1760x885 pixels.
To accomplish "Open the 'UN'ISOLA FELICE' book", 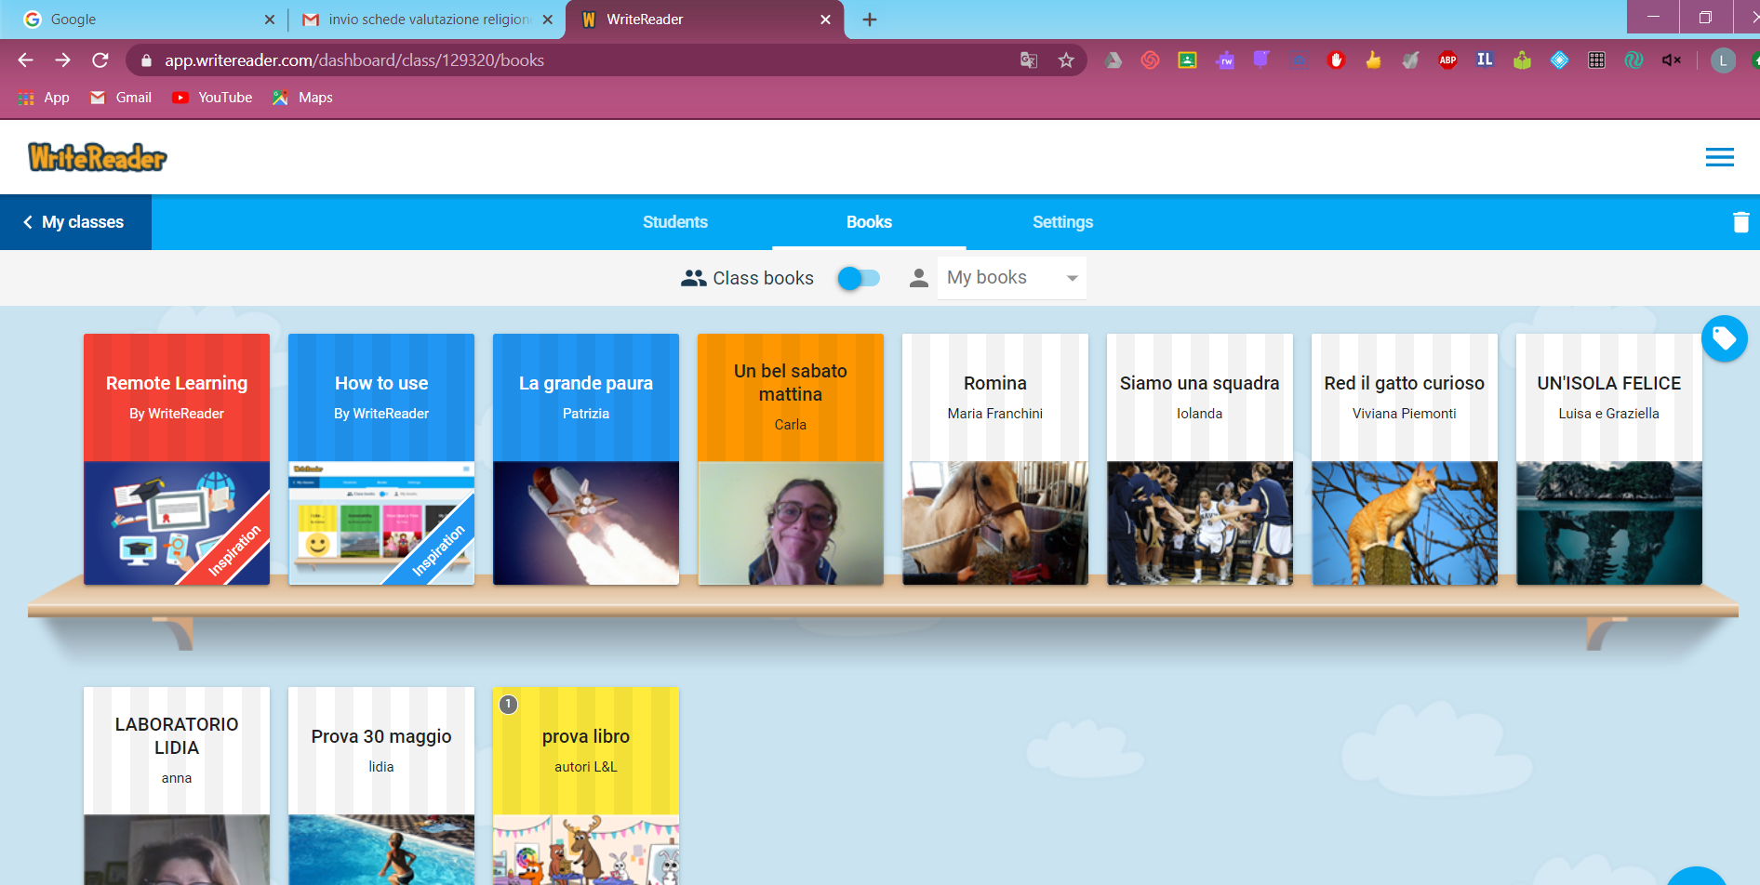I will tap(1609, 459).
